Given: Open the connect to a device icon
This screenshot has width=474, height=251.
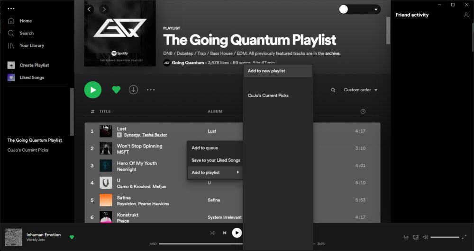Looking at the screenshot, I should (416, 237).
